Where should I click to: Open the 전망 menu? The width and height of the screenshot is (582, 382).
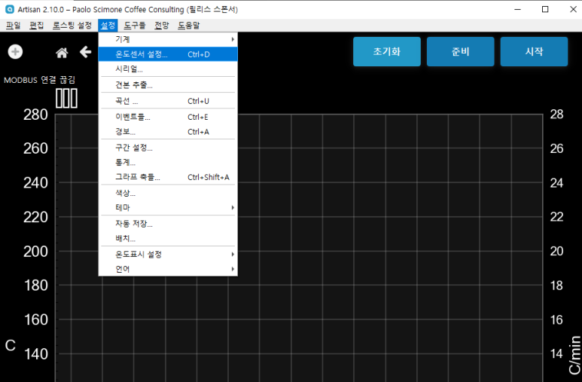161,26
